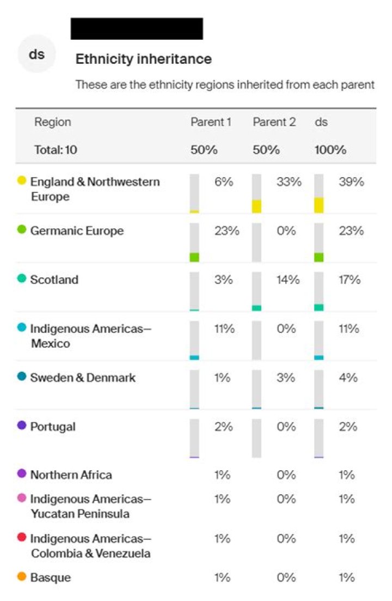392x601 pixels.
Task: Click dark teal dot beside Sweden & Denmark
Action: click(x=22, y=377)
